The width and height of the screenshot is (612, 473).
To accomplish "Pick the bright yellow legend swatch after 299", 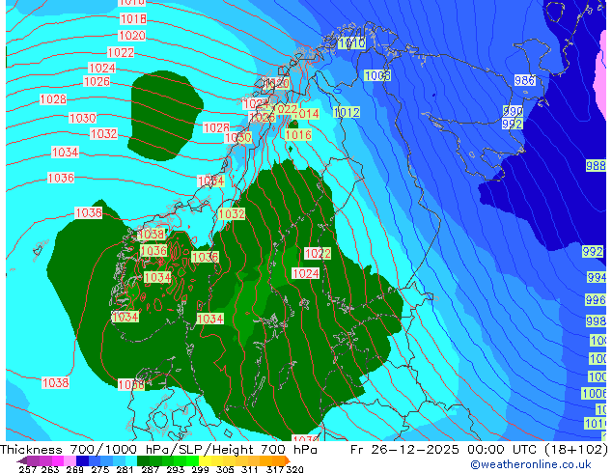I will click(205, 460).
